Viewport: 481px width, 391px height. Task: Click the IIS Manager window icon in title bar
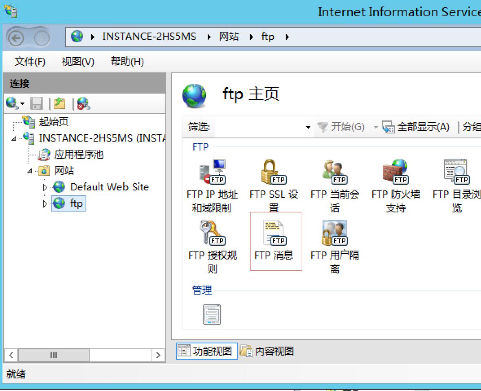coord(11,11)
